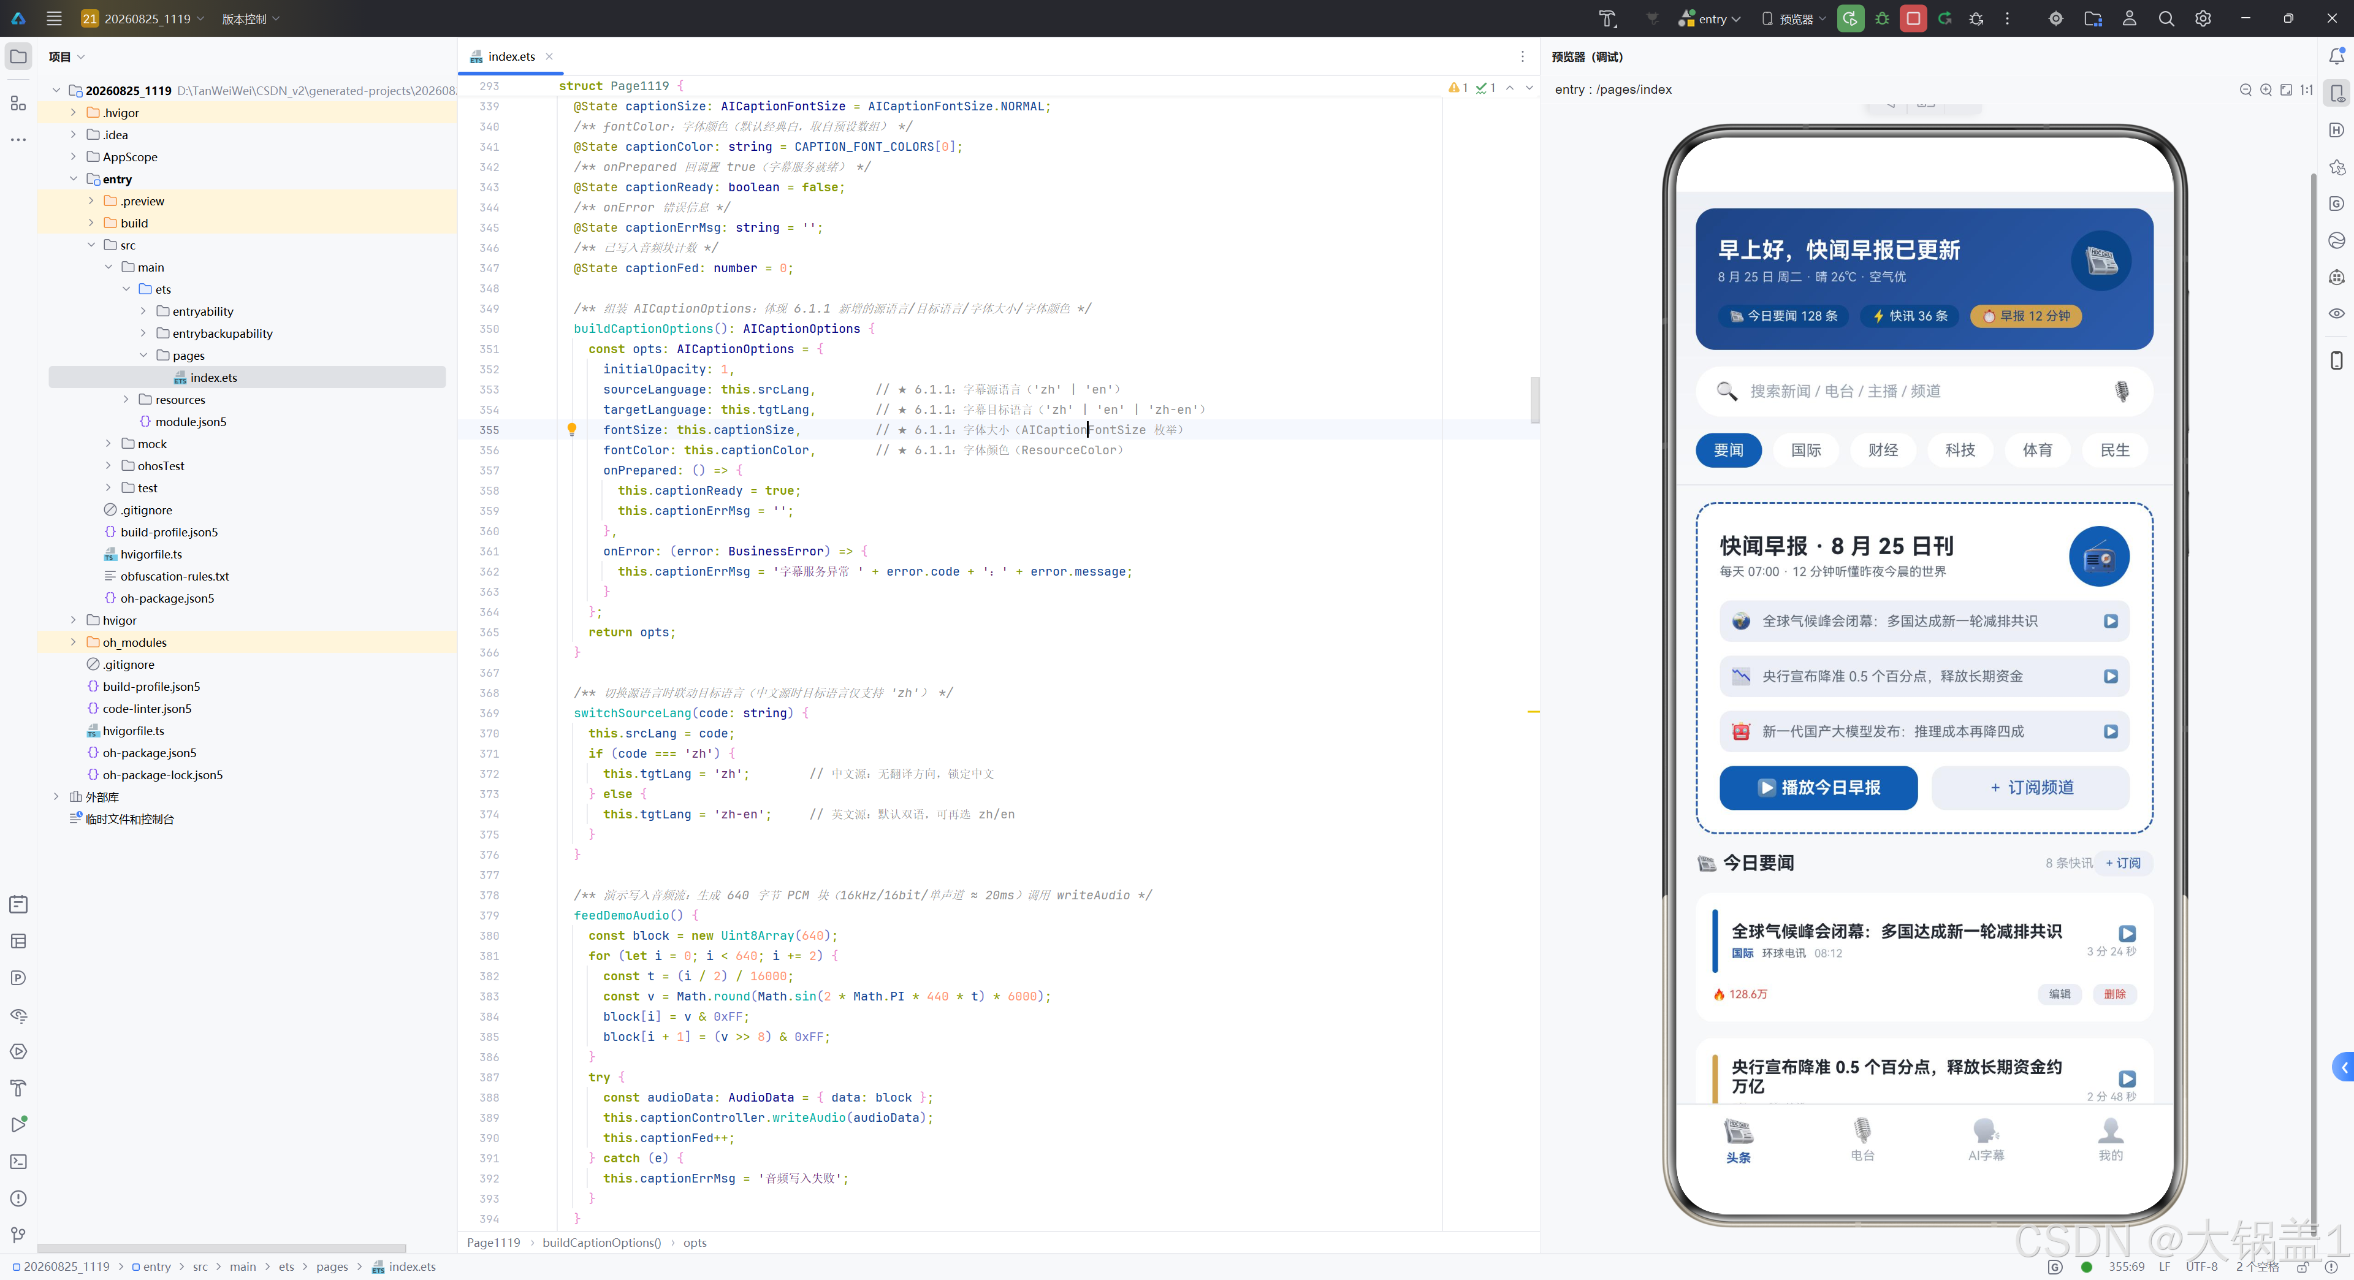Open the AI字幕 bottom navigation tab

pyautogui.click(x=1986, y=1139)
